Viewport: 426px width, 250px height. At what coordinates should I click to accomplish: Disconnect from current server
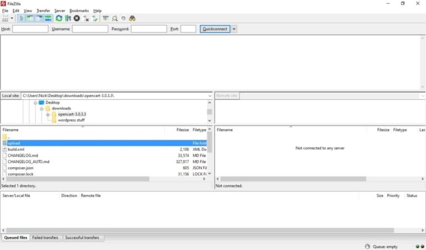tap(86, 18)
